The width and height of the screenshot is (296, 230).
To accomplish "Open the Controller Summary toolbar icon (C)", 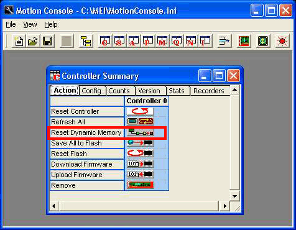I will click(x=104, y=41).
